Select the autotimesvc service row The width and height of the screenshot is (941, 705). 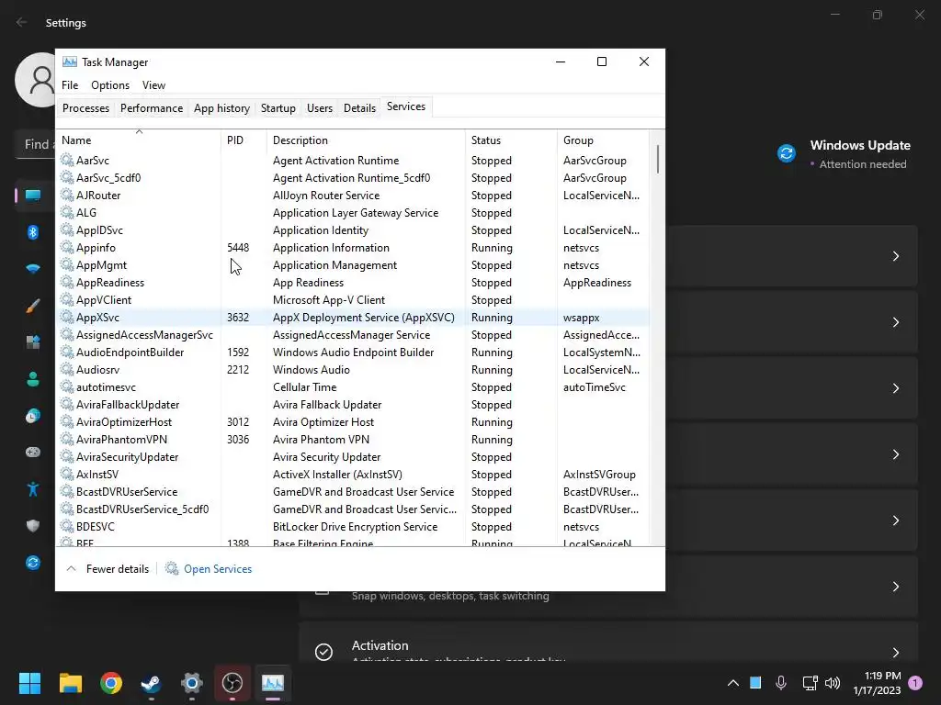pyautogui.click(x=353, y=387)
